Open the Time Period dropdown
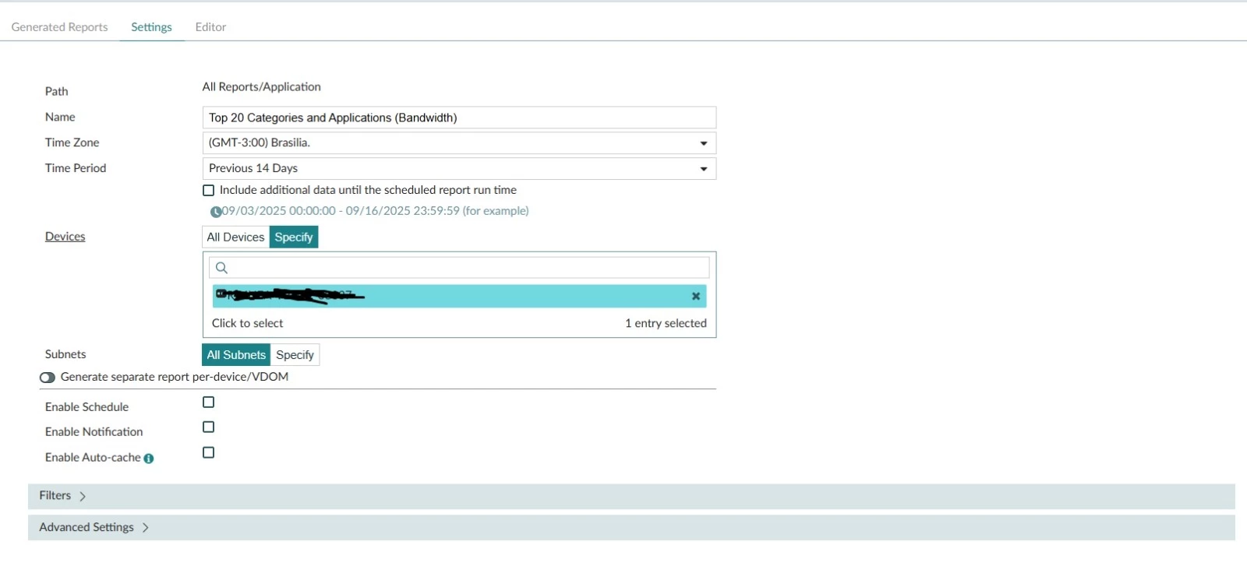Image resolution: width=1247 pixels, height=566 pixels. tap(459, 168)
